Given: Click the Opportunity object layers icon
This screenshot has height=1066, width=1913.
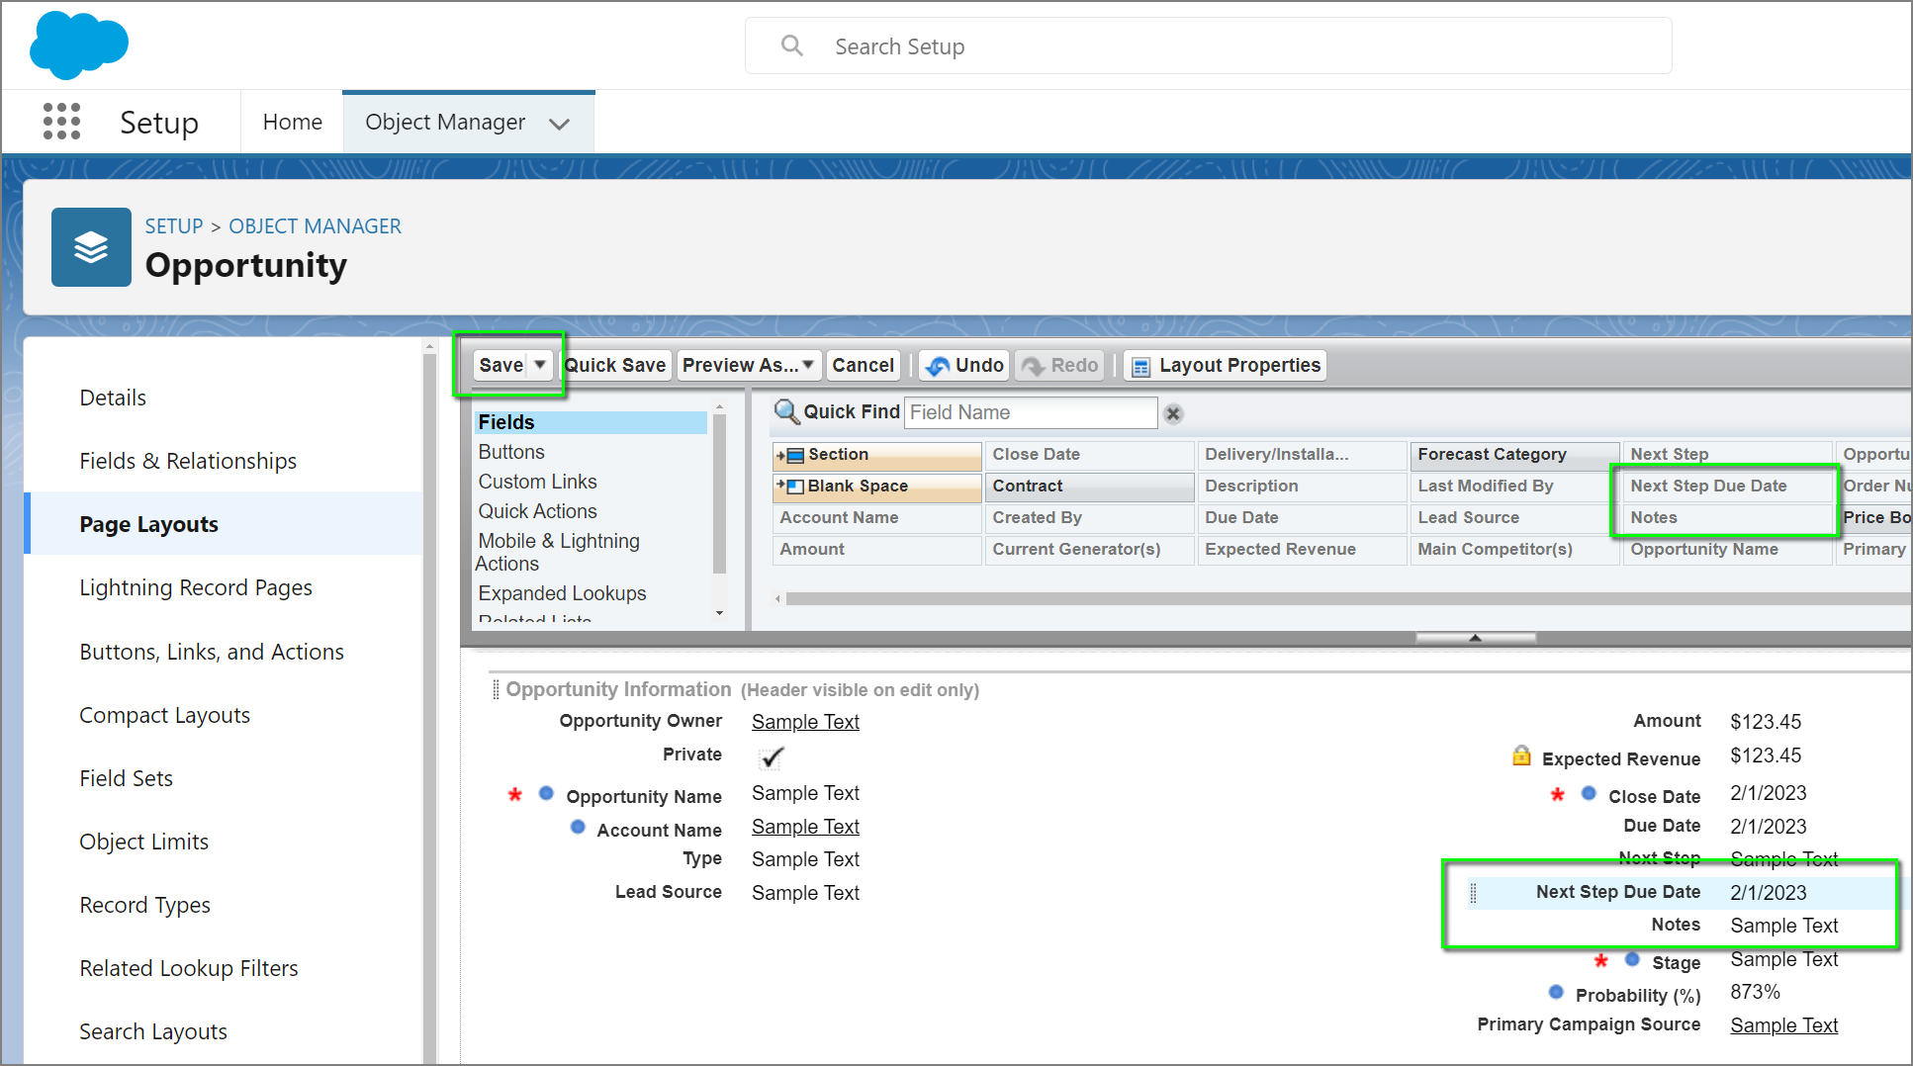Looking at the screenshot, I should coord(91,247).
